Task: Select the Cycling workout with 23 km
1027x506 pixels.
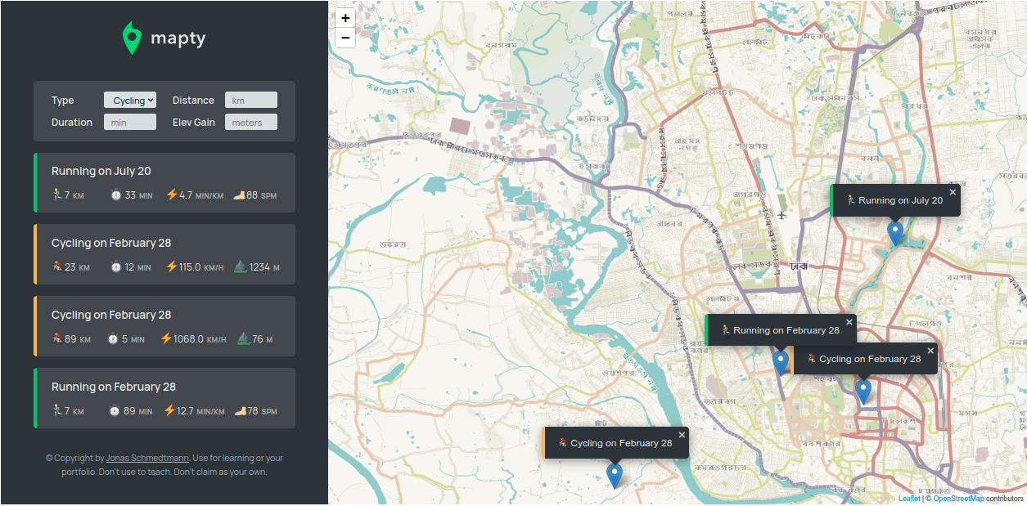Action: coord(164,254)
